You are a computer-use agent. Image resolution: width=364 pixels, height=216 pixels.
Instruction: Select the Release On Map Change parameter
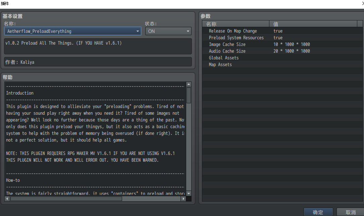click(x=233, y=31)
